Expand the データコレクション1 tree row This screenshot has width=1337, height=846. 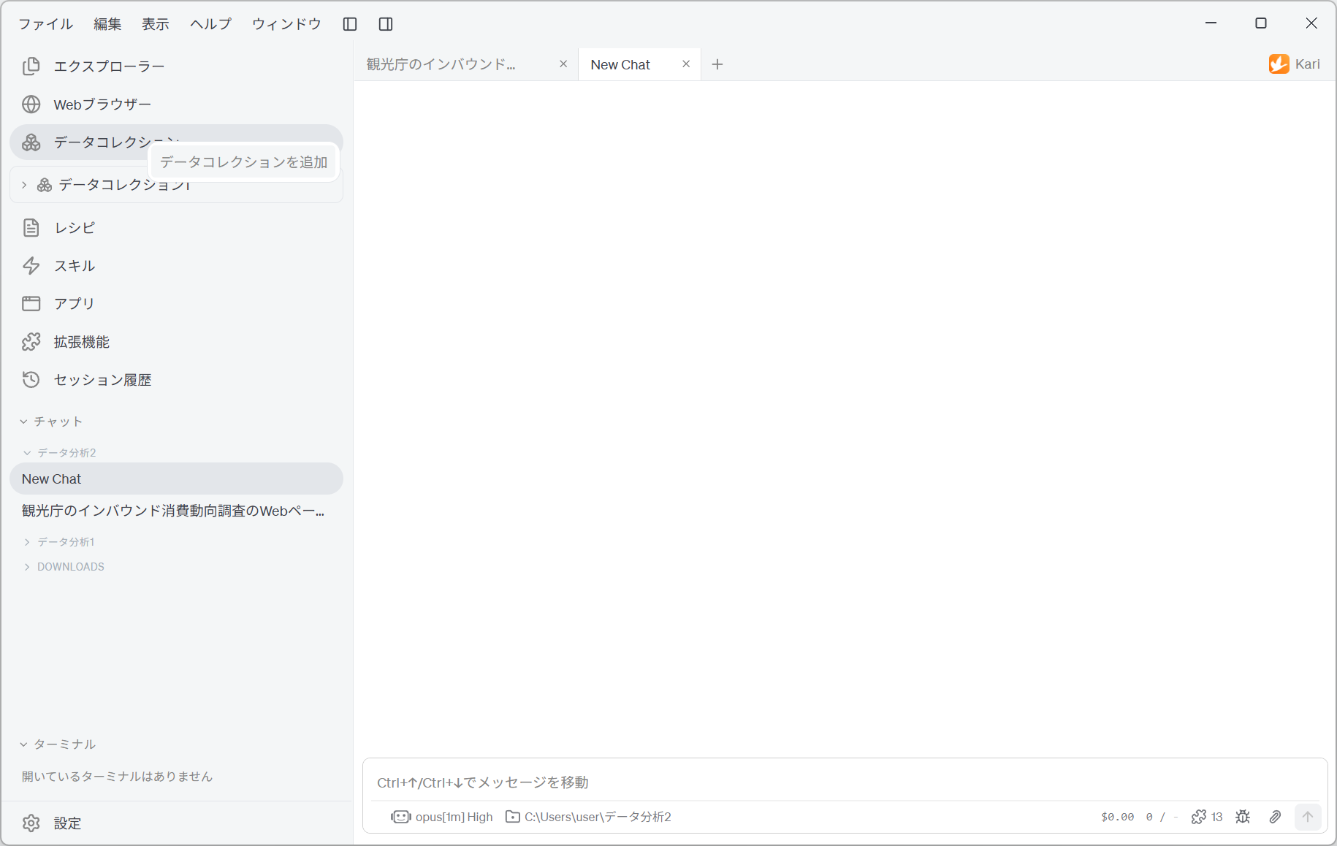pyautogui.click(x=176, y=185)
